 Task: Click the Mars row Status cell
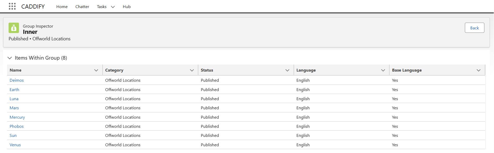(x=210, y=108)
